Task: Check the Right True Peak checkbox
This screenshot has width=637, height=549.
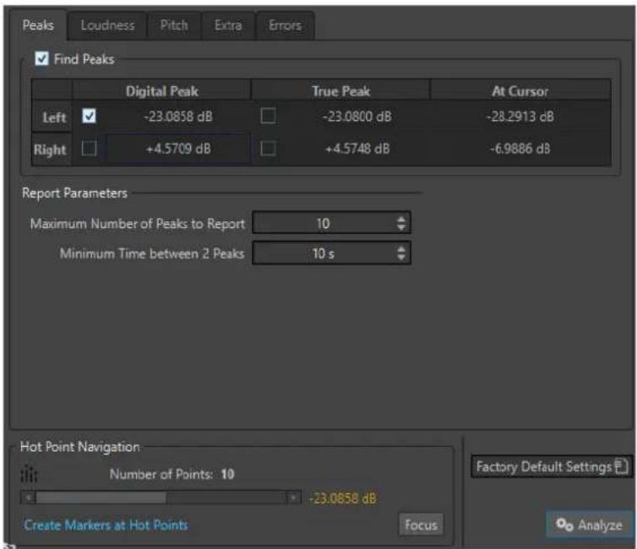Action: point(268,148)
